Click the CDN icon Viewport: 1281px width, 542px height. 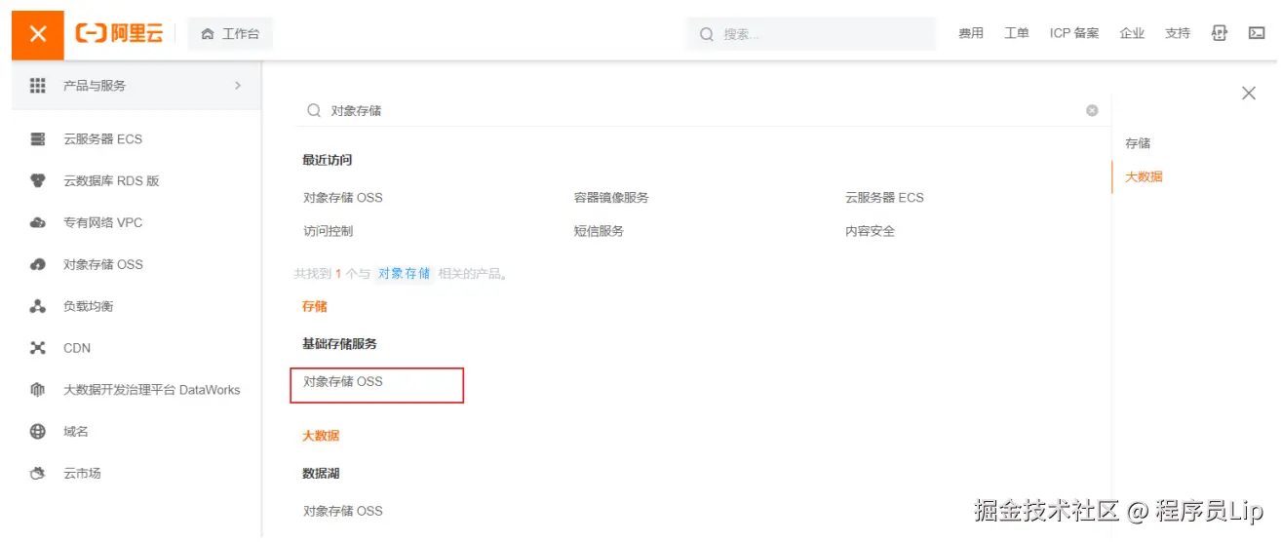pyautogui.click(x=38, y=348)
